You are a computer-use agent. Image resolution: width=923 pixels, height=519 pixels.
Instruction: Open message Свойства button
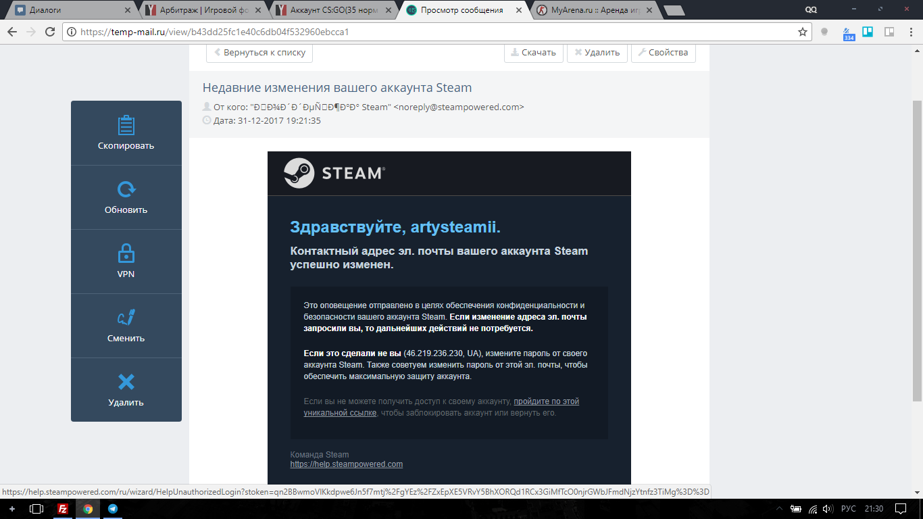click(x=663, y=53)
